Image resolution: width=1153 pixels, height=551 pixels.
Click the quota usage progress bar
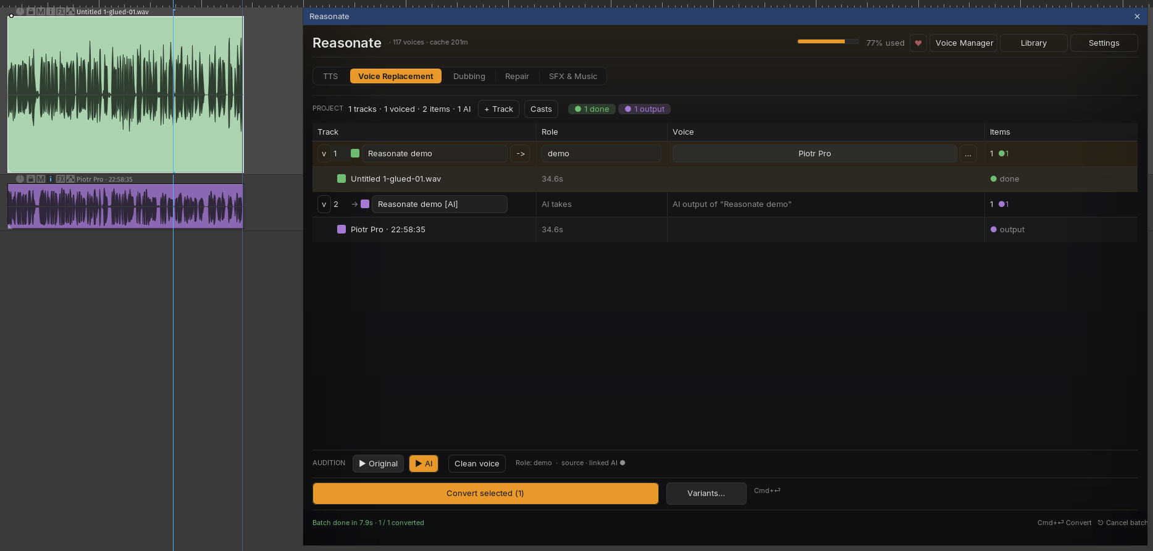pos(828,42)
